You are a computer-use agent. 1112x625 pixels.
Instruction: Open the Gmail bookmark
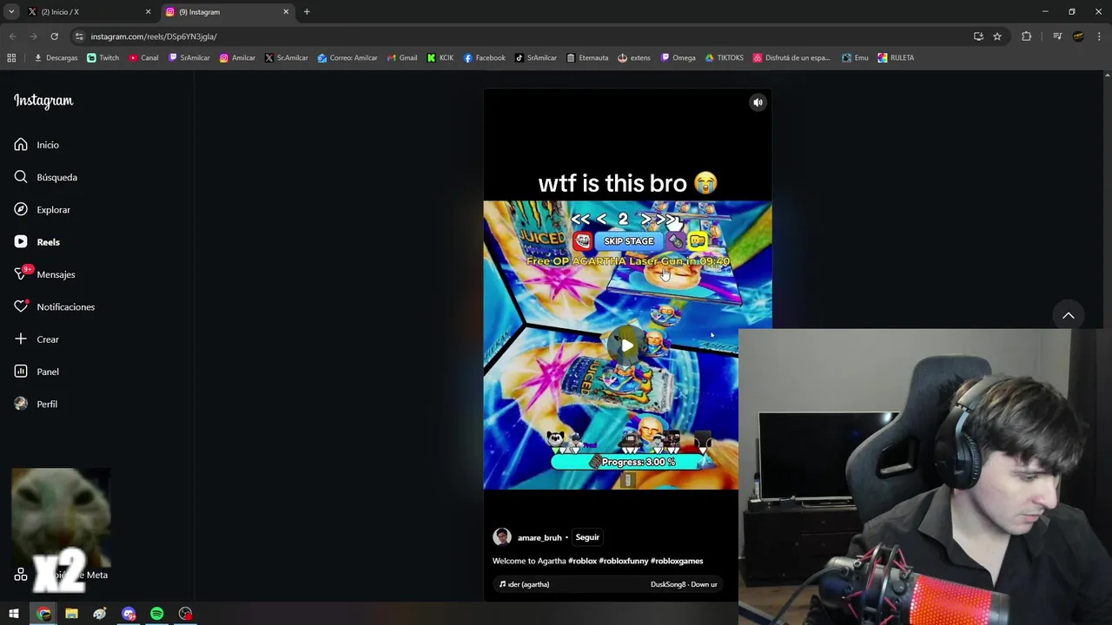coord(401,58)
